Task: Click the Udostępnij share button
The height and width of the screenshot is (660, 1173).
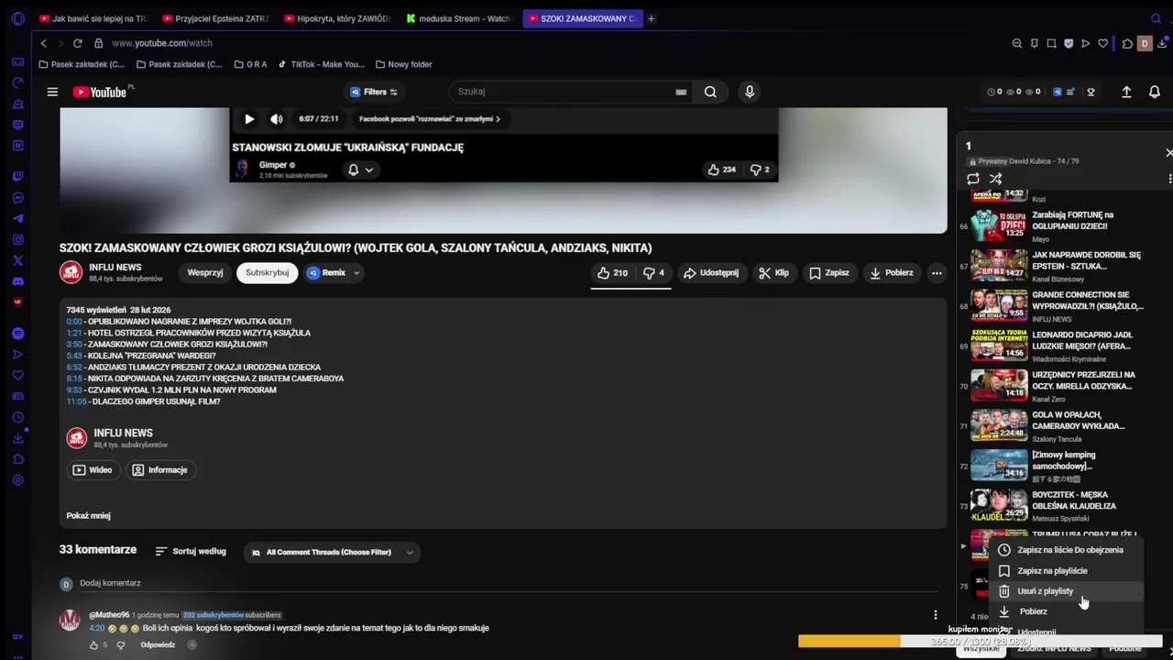Action: [711, 273]
